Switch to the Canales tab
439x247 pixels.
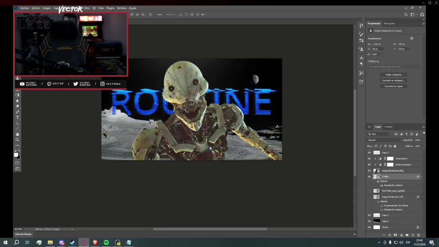pyautogui.click(x=388, y=127)
